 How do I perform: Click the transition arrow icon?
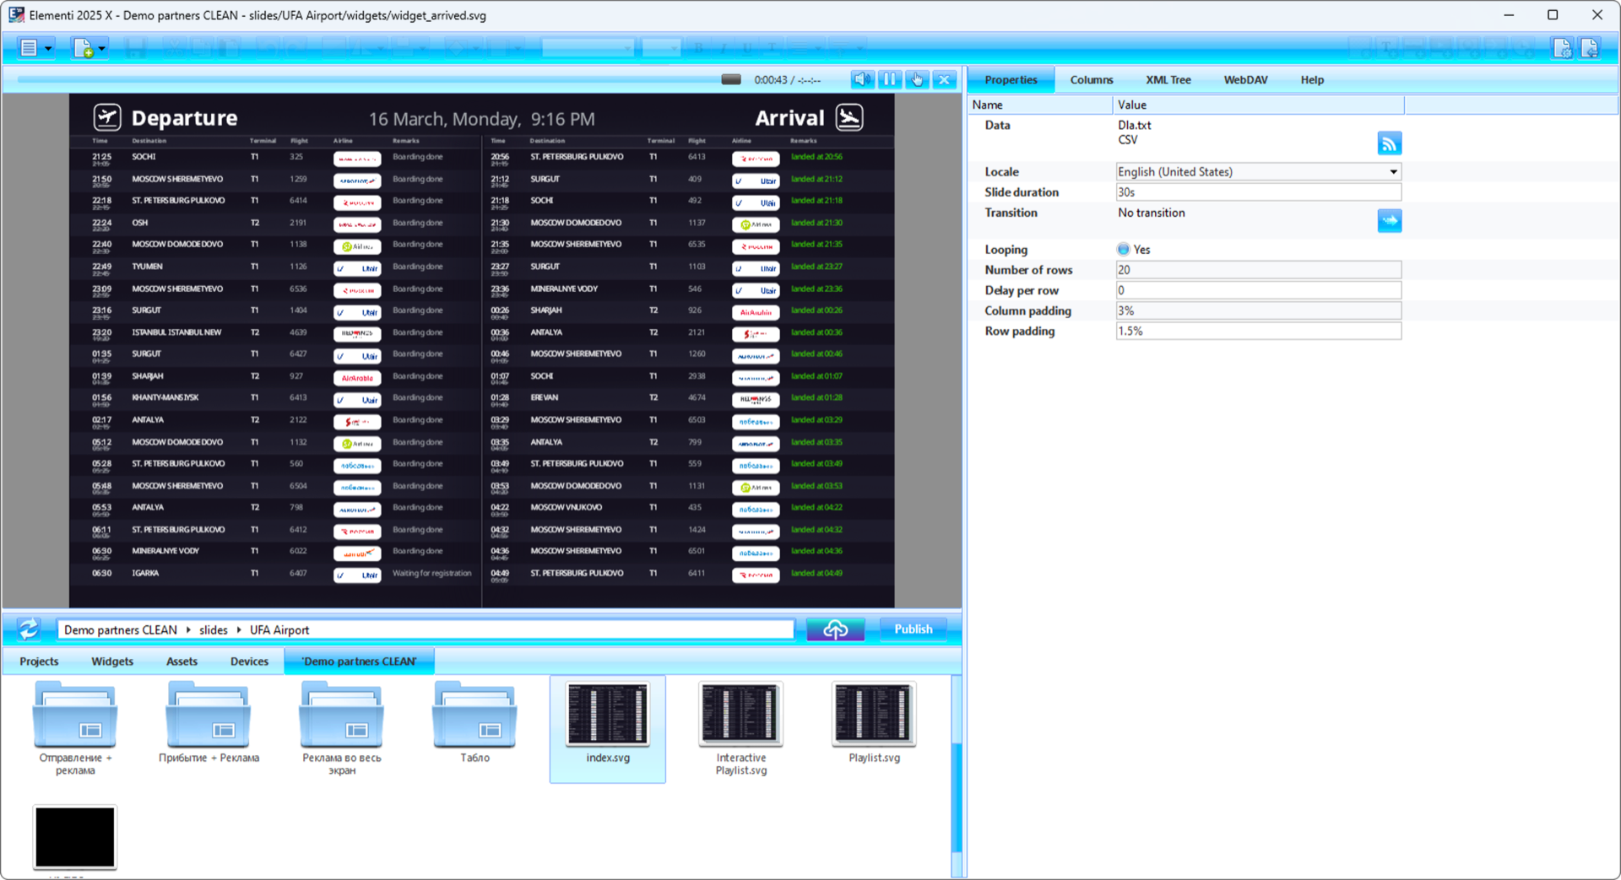click(x=1389, y=221)
